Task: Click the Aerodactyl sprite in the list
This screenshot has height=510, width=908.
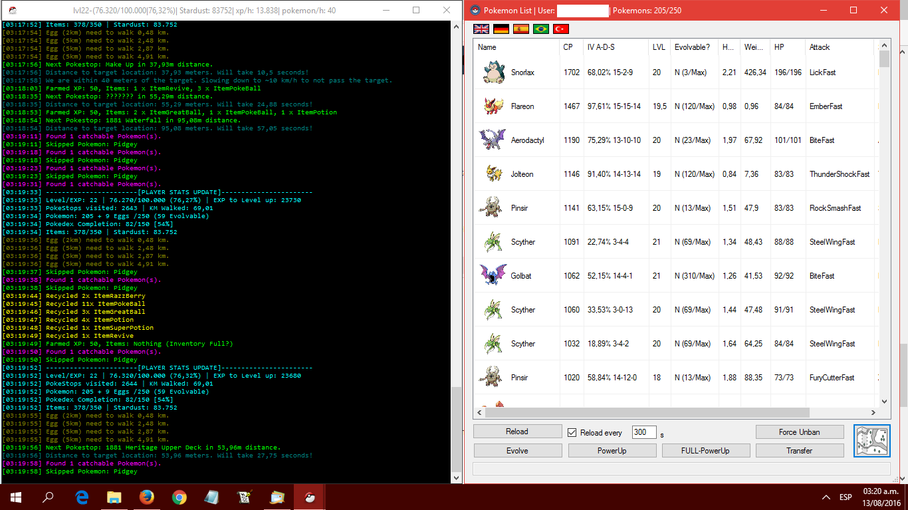Action: (x=493, y=140)
